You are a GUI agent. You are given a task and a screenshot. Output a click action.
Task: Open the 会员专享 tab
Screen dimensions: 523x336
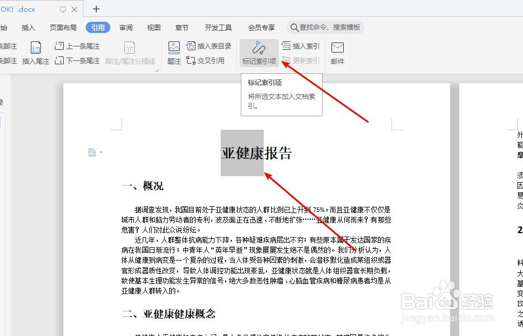click(x=260, y=27)
